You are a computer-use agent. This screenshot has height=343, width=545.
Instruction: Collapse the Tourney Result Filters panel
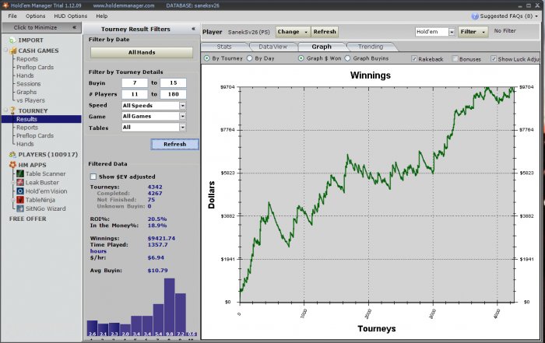(192, 29)
